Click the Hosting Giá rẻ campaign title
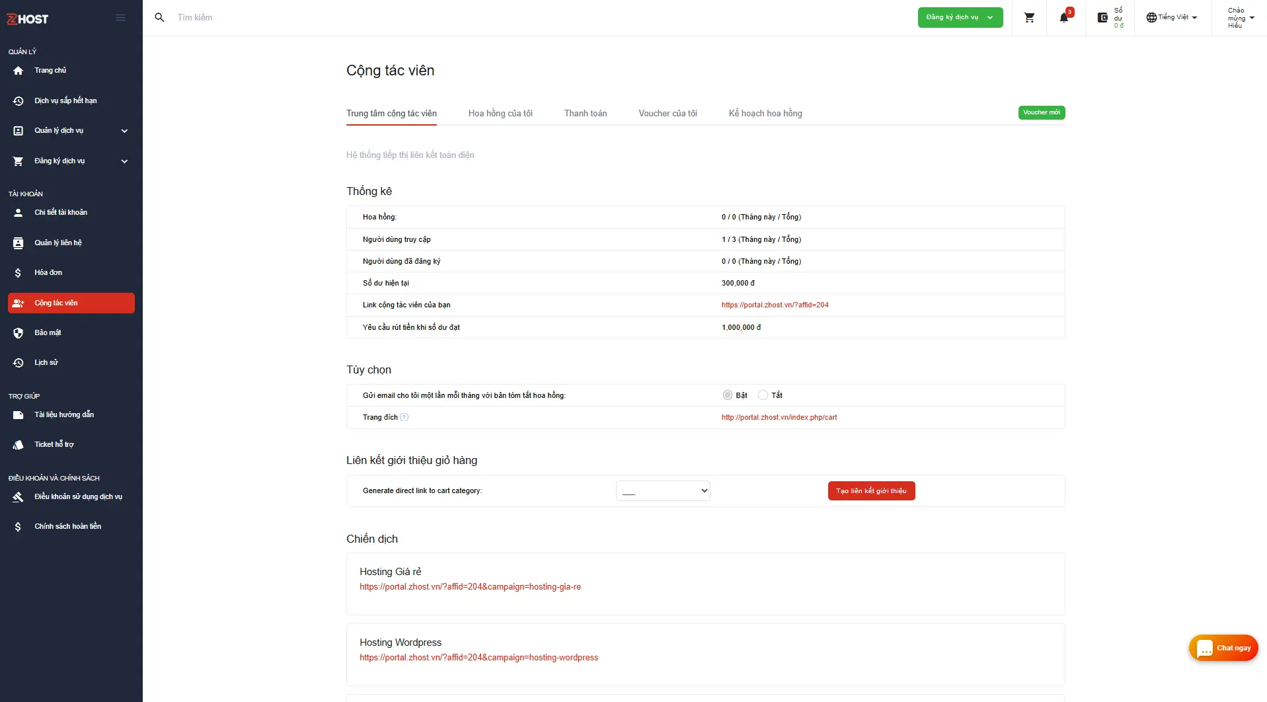This screenshot has width=1267, height=702. 391,572
